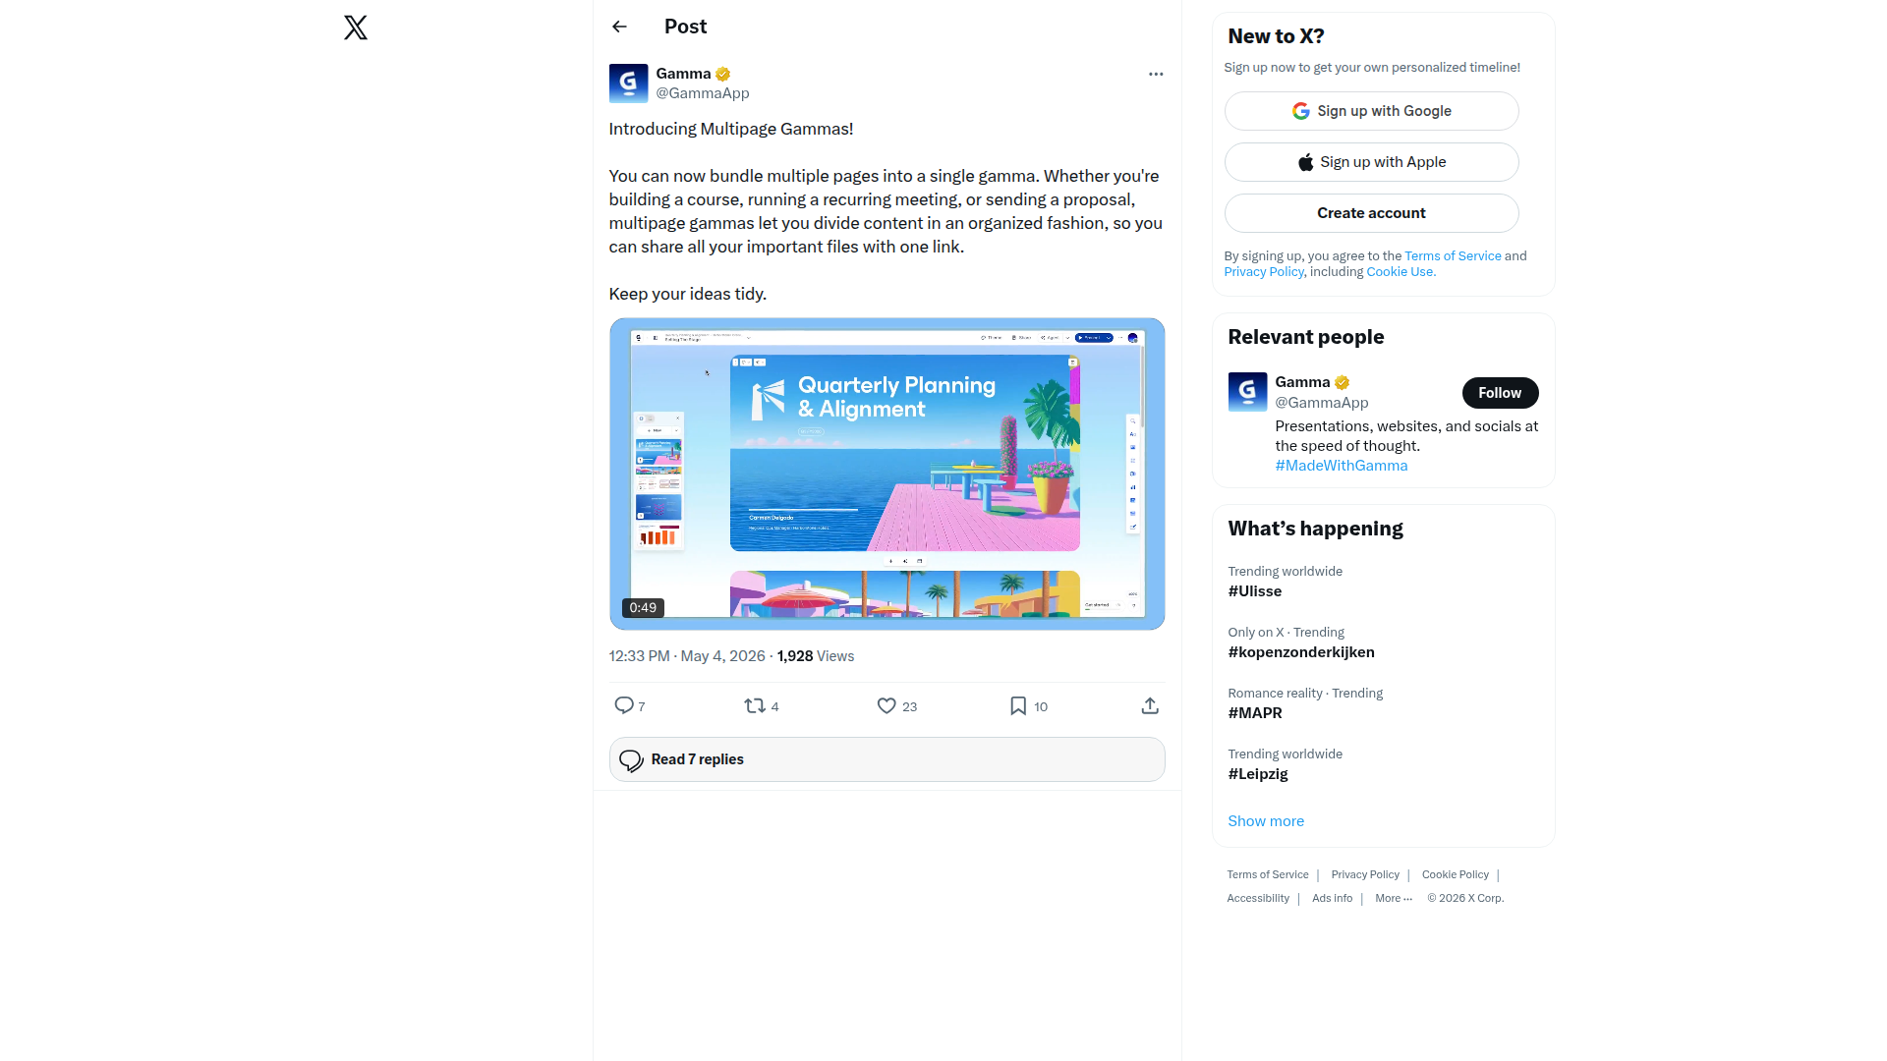Screen dimensions: 1887x1061
Task: Click the 0:49 video duration label
Action: [643, 608]
